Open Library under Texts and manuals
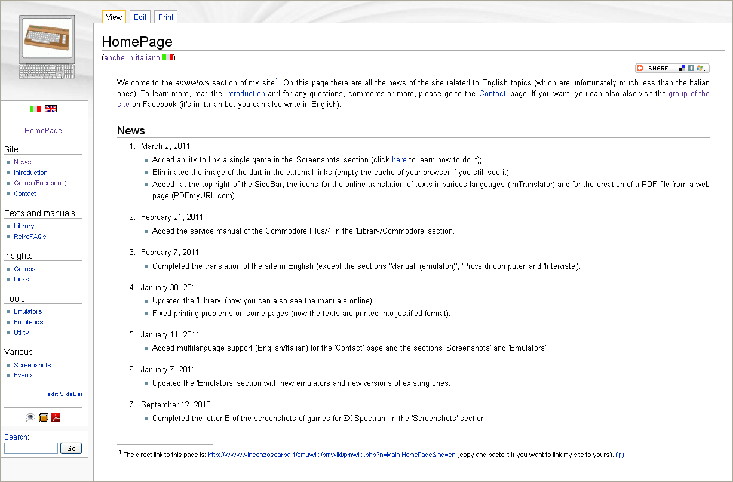 [24, 226]
